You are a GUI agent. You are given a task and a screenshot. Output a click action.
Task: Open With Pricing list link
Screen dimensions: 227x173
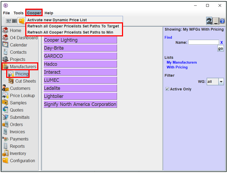point(177,67)
